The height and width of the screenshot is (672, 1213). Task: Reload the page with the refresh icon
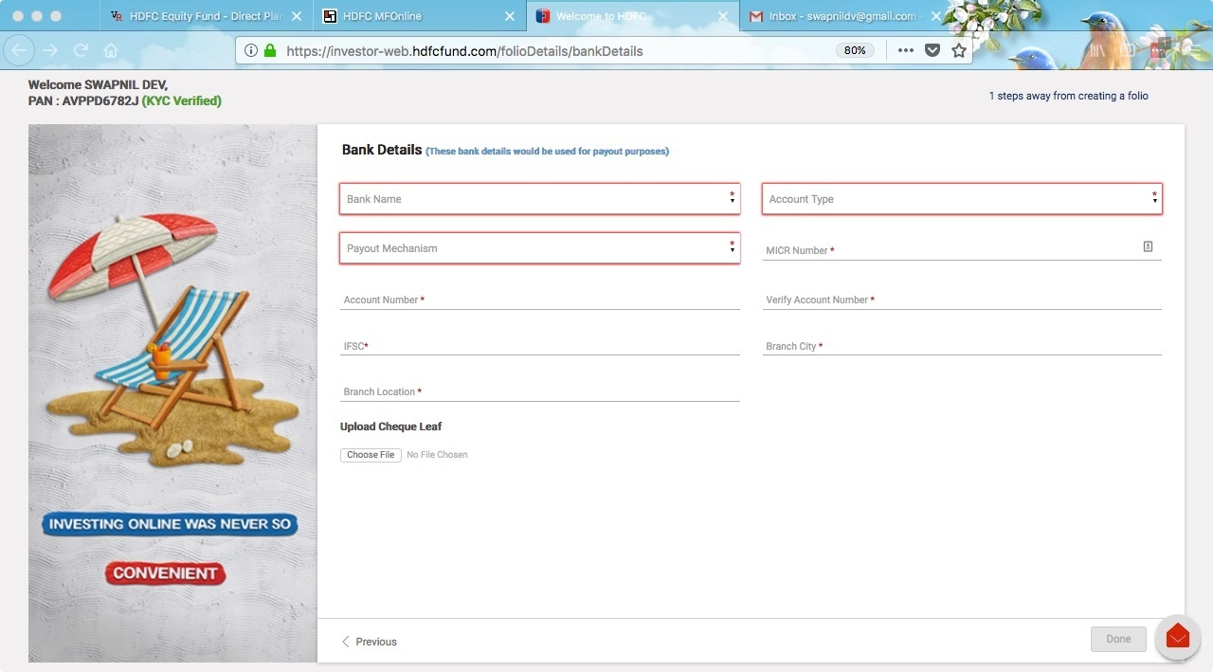pos(81,50)
